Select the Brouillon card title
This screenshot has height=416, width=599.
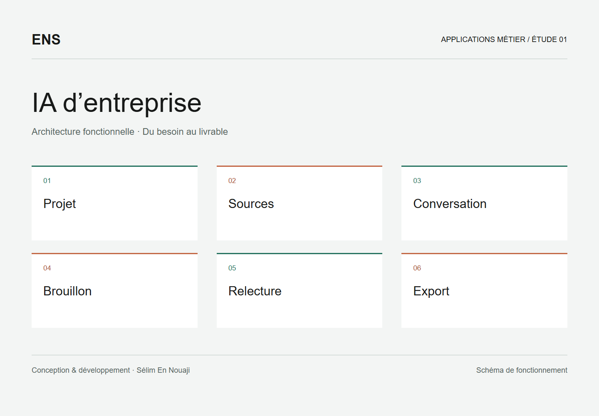(x=67, y=291)
